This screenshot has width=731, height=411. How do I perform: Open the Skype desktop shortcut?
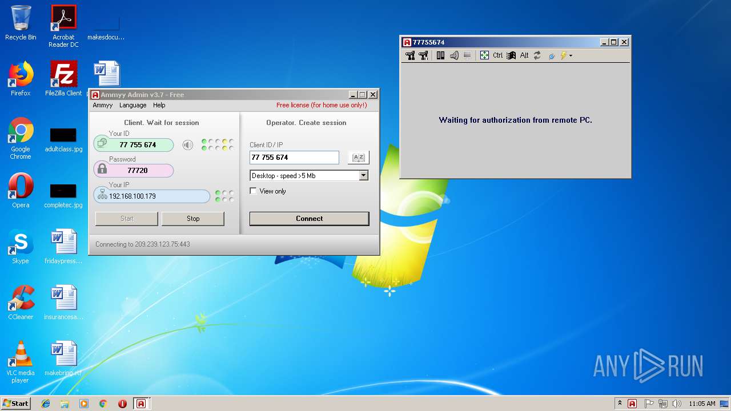[21, 247]
